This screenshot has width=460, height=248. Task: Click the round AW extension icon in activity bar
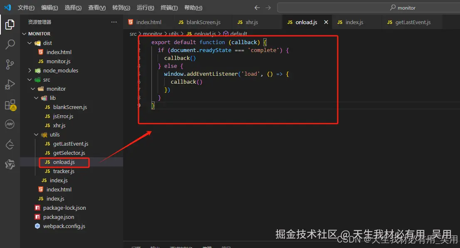coord(10,124)
